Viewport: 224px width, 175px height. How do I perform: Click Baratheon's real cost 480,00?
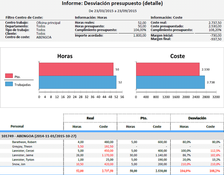click(x=109, y=142)
